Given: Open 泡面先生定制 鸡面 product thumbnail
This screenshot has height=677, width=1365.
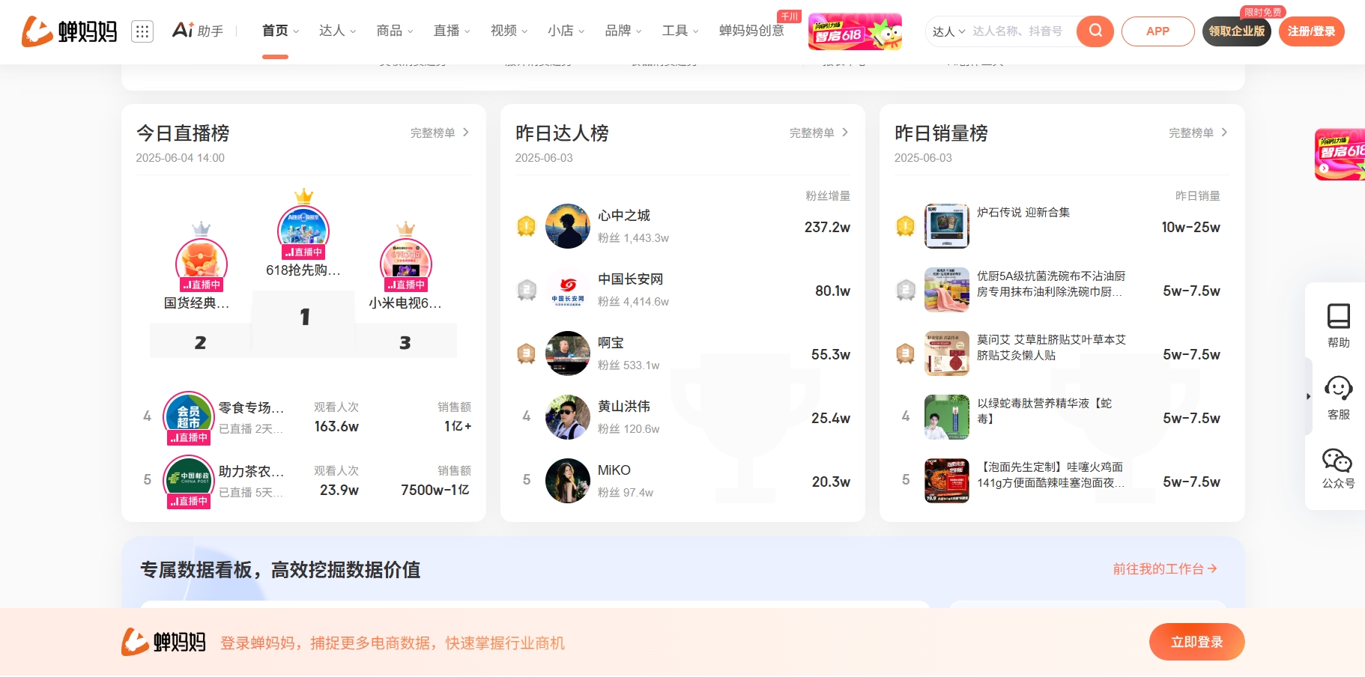Looking at the screenshot, I should [947, 481].
